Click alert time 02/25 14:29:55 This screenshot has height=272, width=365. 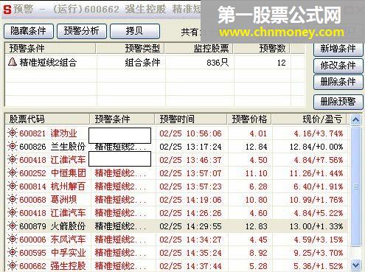click(190, 226)
